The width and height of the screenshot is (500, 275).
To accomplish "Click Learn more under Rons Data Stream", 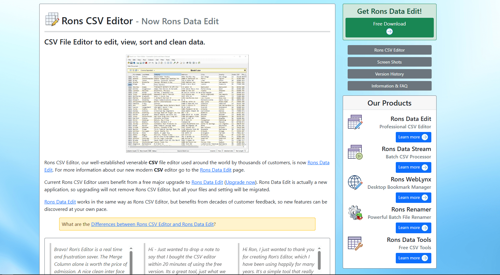I will [413, 167].
